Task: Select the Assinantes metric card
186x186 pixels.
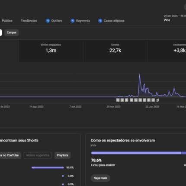Action: point(167,51)
